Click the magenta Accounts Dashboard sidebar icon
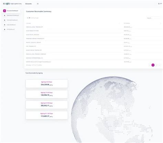Viewport: 163px width, 143px height. 4,11
